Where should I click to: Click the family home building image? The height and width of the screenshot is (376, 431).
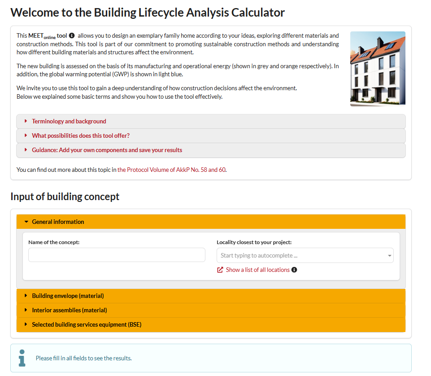pyautogui.click(x=378, y=69)
